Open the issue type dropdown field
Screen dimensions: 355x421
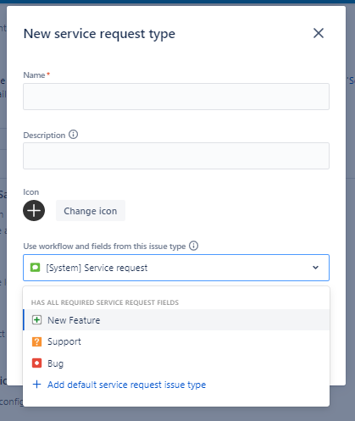[176, 268]
